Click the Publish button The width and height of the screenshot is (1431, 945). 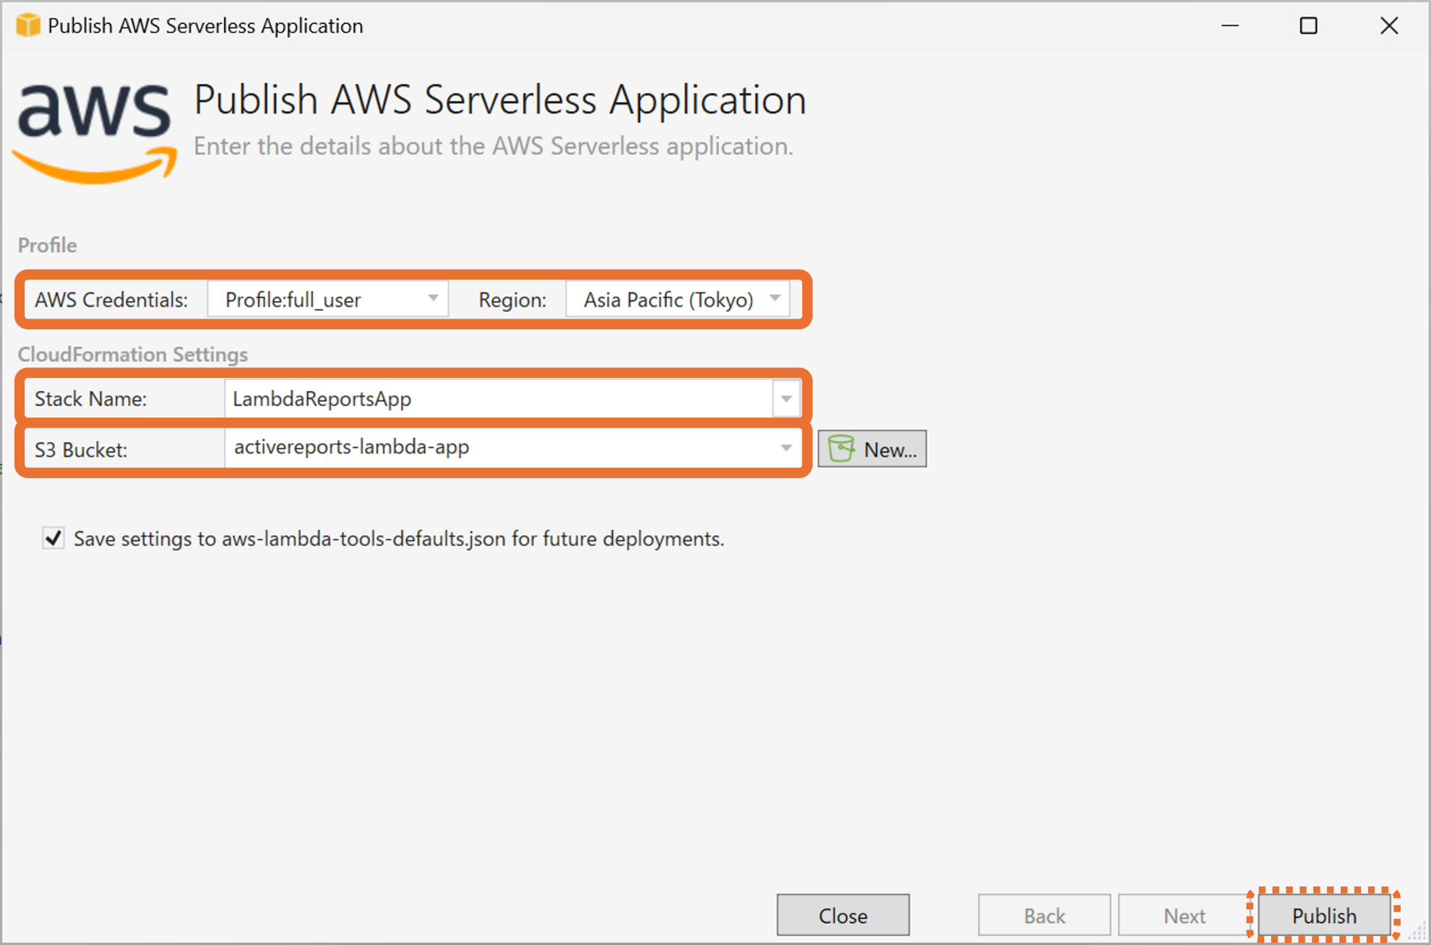(x=1324, y=915)
